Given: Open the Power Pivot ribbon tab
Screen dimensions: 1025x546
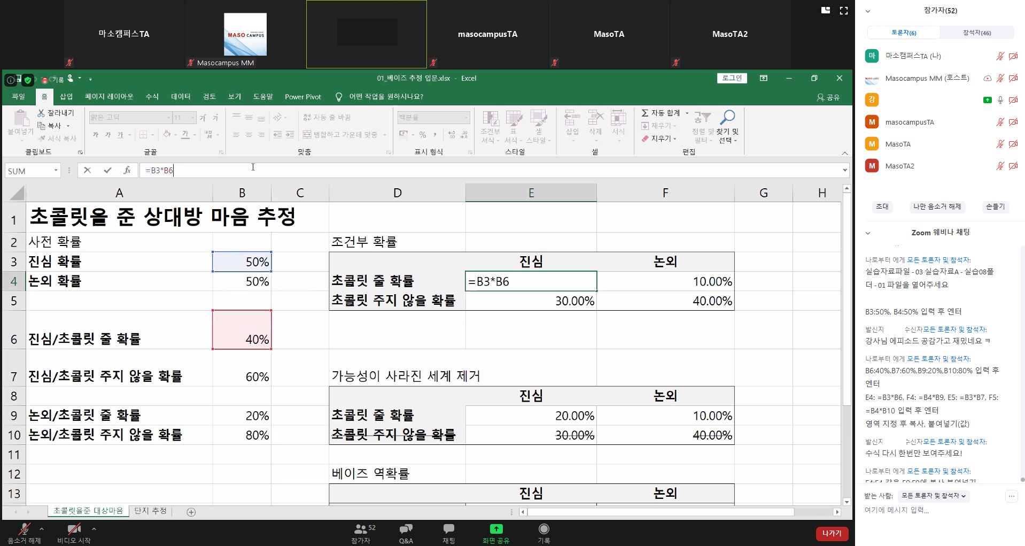Looking at the screenshot, I should coord(302,97).
